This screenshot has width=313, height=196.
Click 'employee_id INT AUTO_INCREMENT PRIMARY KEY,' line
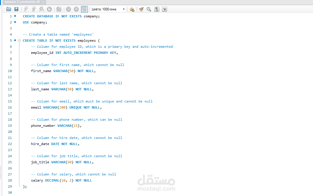click(74, 53)
